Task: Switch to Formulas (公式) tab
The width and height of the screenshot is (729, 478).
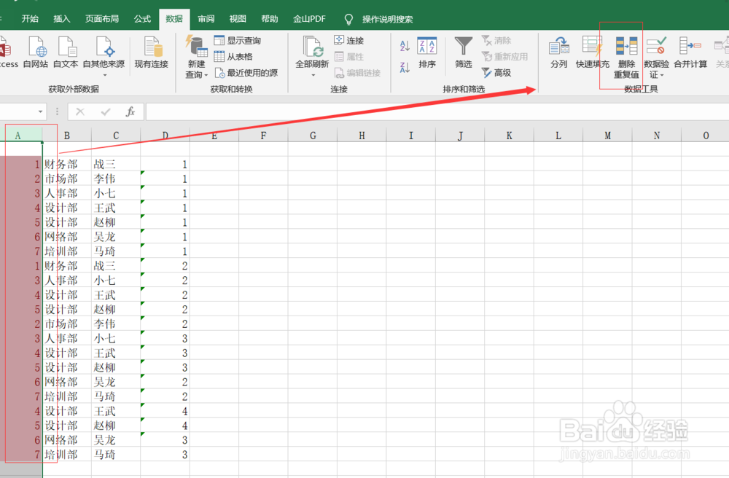Action: [142, 19]
